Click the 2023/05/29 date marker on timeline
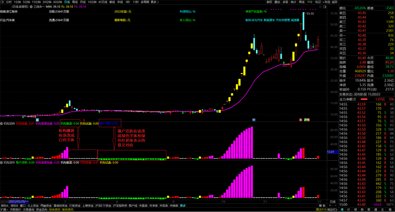The image size is (395, 212). click(19, 201)
